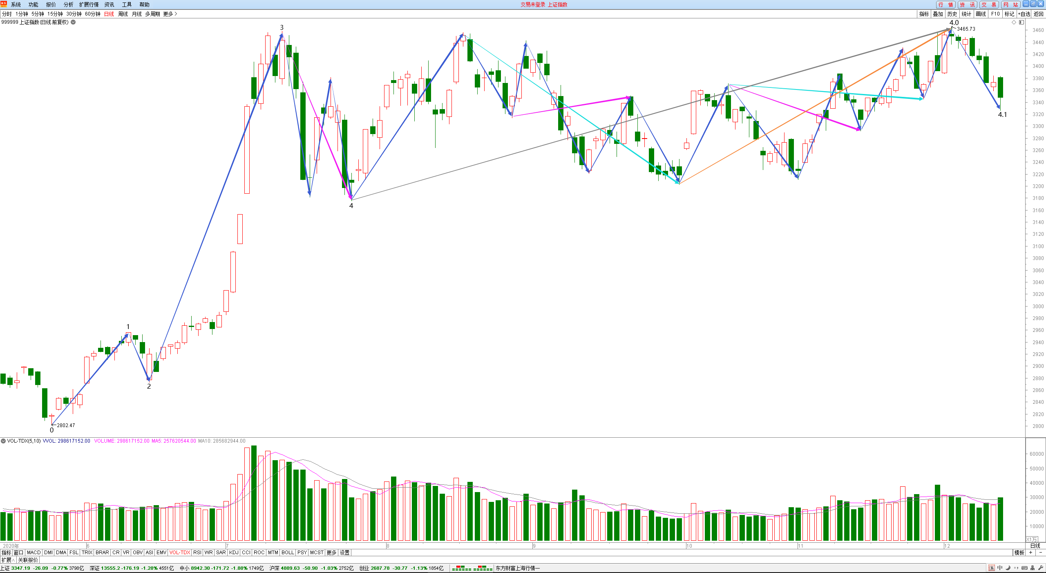Select the OBV indicator tab
This screenshot has height=573, width=1046.
coord(138,553)
